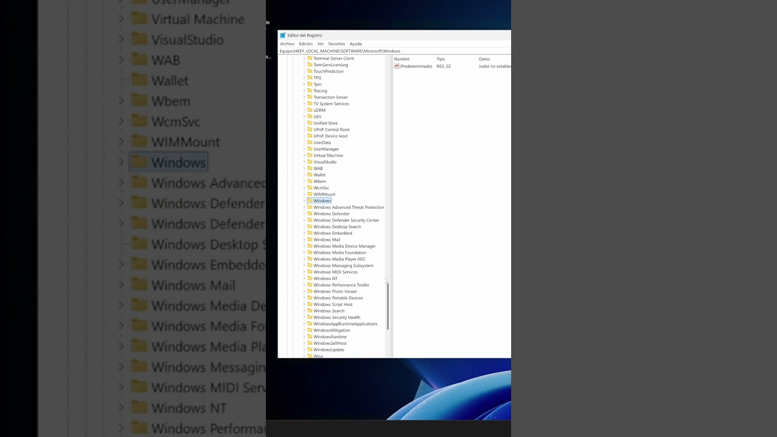The width and height of the screenshot is (777, 437).
Task: Click the uDRM folder icon
Action: coord(310,110)
